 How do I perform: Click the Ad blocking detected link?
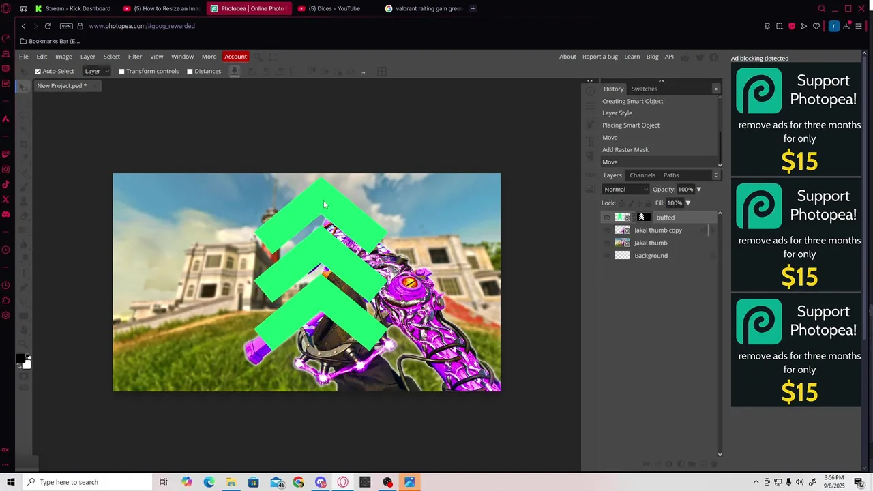(760, 58)
